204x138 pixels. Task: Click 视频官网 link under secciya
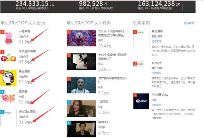156,73
